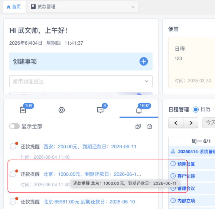Click the blue plus icon in 创建事项
The height and width of the screenshot is (209, 215).
(144, 61)
